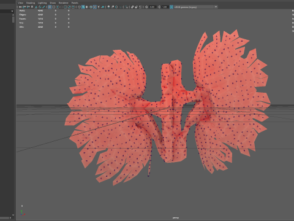
Task: Click the Use All Lights icon
Action: click(x=99, y=7)
